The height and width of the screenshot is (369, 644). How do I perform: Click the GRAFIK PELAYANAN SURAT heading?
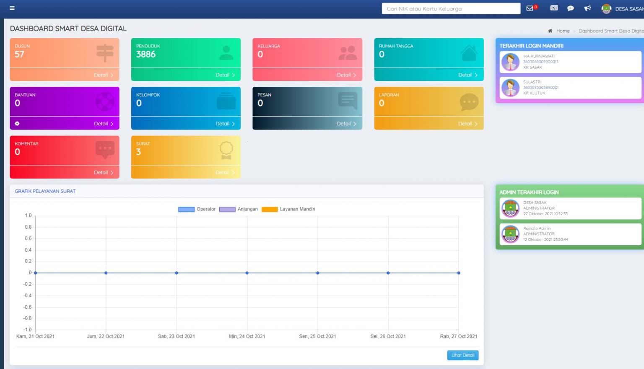pos(45,191)
